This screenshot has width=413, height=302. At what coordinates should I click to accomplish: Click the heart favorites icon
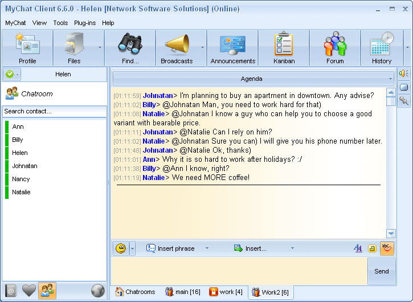click(29, 291)
